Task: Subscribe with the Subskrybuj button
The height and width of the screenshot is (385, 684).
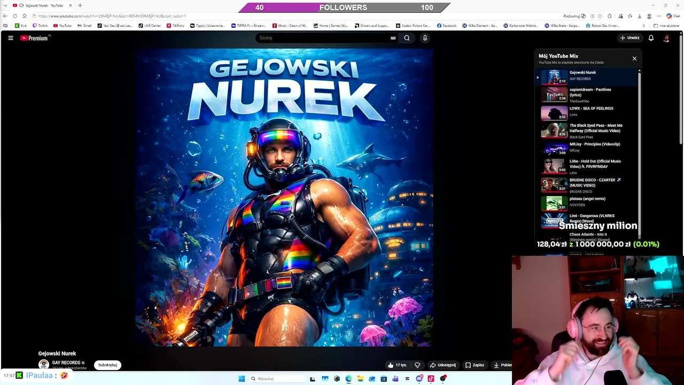Action: 107,365
